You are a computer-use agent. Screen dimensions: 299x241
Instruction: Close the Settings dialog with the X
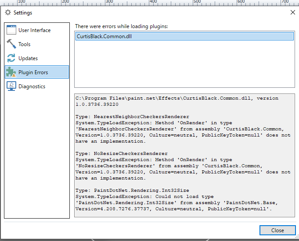(293, 13)
